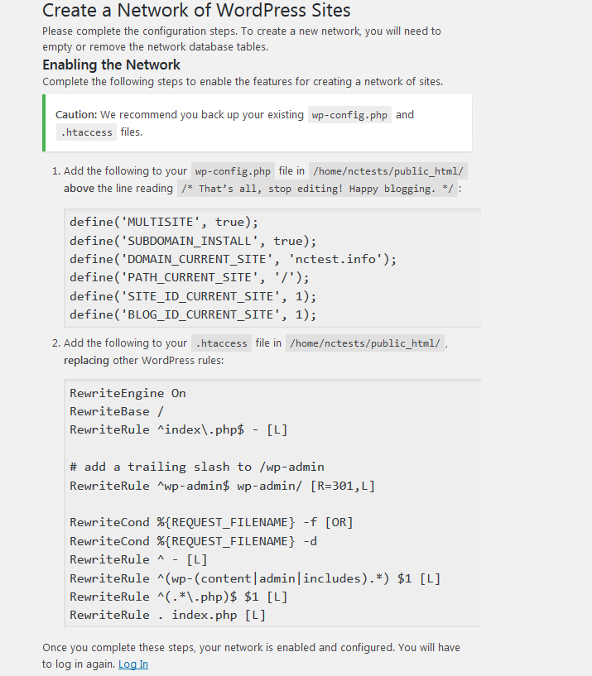Click 'replacing other WordPress rules:' text
592x676 pixels.
(144, 361)
